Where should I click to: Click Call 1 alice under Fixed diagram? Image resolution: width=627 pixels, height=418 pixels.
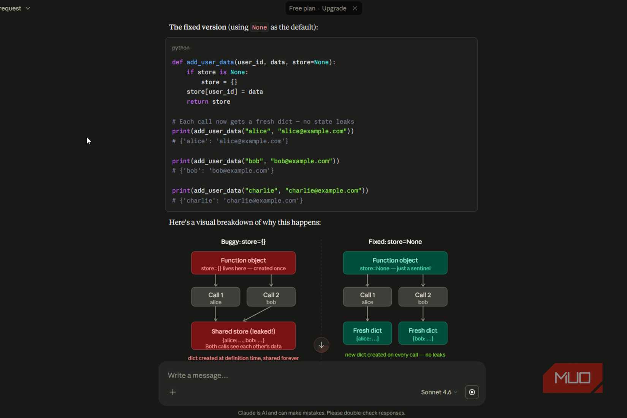[367, 297]
